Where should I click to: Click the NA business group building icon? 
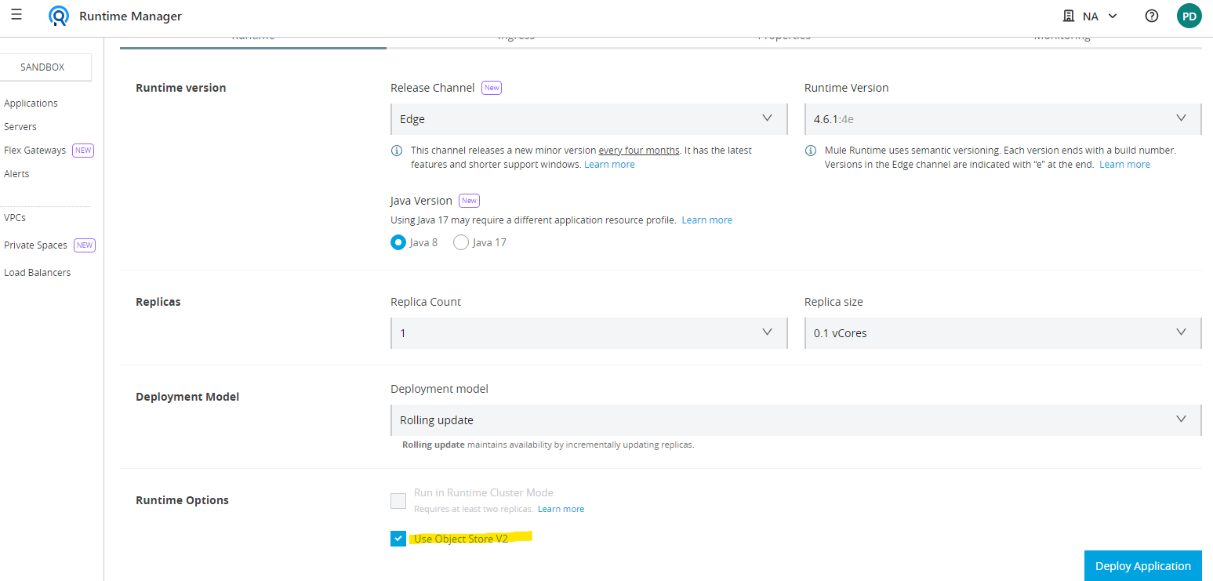1068,16
